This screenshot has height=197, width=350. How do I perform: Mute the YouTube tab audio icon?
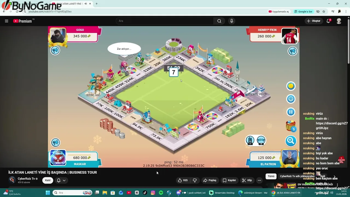coord(86,4)
